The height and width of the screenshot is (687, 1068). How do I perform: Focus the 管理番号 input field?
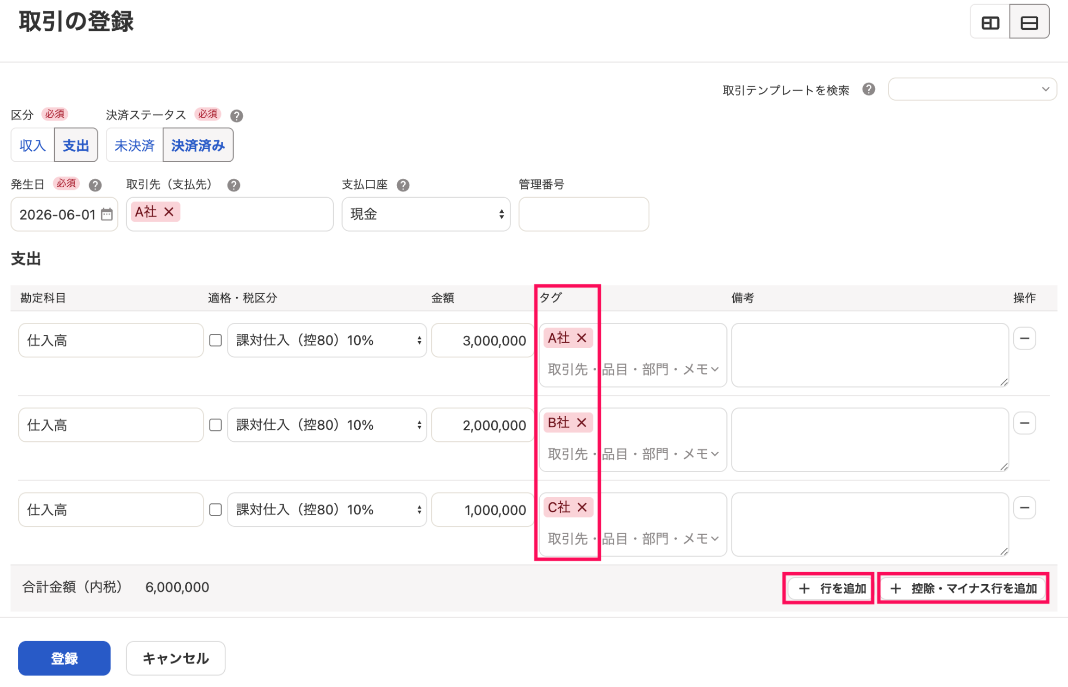click(x=584, y=214)
